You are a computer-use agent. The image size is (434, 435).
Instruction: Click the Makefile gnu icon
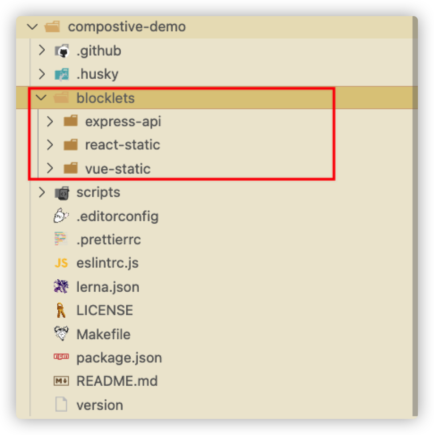(61, 334)
